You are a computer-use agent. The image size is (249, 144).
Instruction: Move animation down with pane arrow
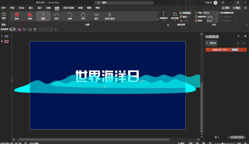[244, 43]
